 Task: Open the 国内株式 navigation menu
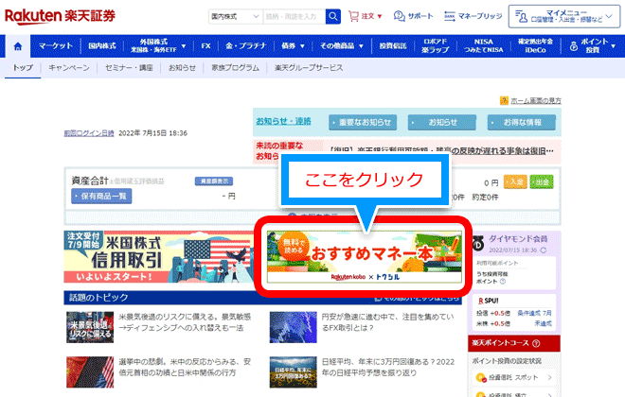101,46
